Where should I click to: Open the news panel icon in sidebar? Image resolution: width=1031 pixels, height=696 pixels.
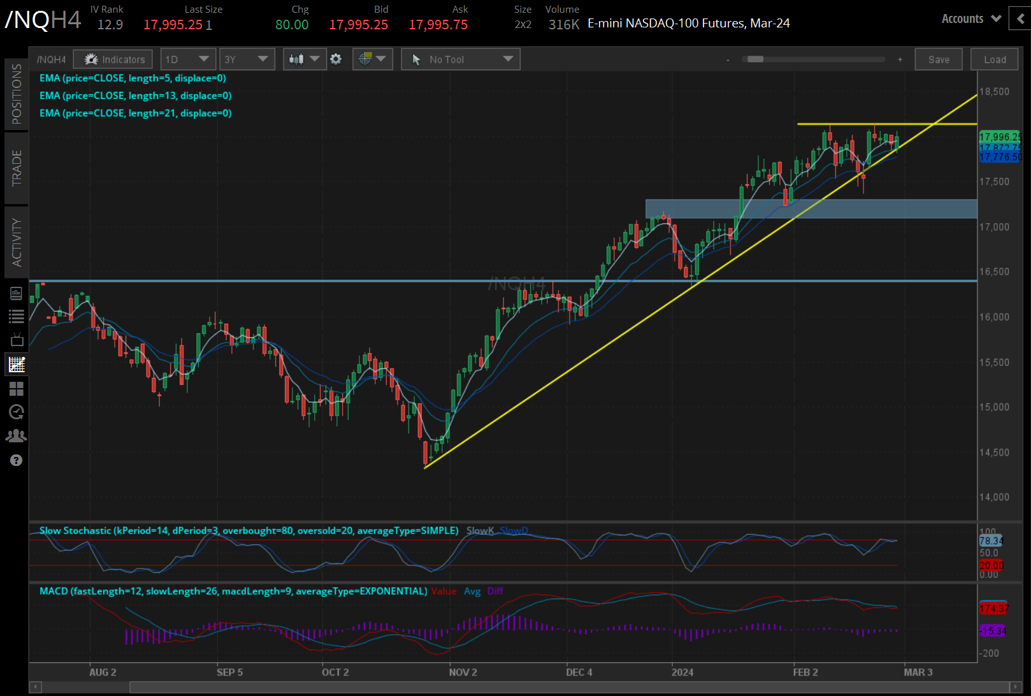coord(17,293)
